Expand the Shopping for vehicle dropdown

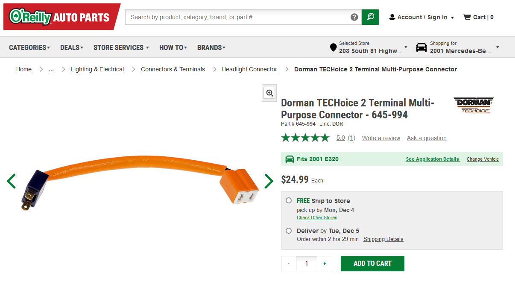tap(457, 47)
